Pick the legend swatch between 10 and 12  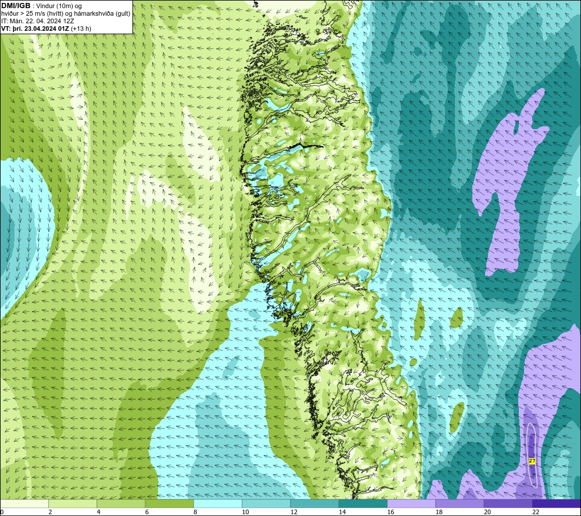pos(266,504)
